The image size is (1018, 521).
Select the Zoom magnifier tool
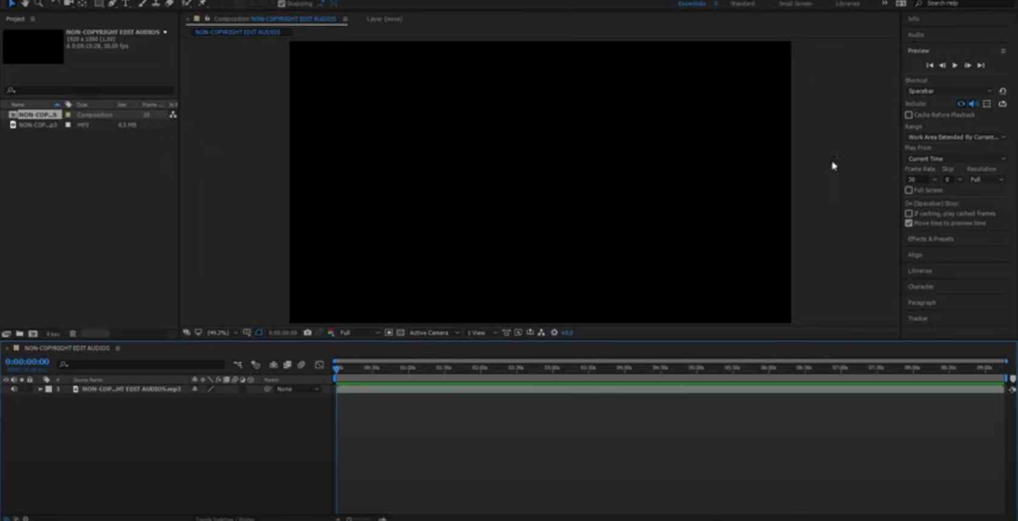tap(39, 4)
